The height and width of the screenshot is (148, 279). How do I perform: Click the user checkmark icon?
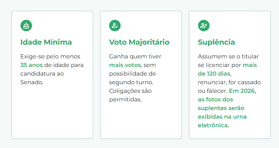coord(115,26)
